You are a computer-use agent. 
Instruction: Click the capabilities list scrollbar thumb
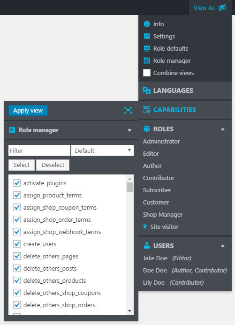click(130, 188)
